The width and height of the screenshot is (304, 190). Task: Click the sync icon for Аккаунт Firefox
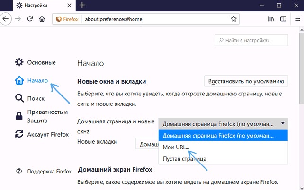point(19,134)
